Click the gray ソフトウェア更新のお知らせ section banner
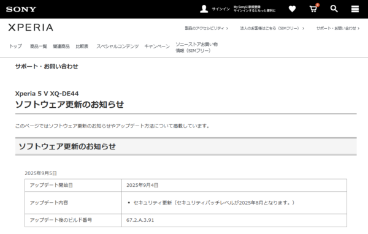This screenshot has height=234, width=368. (x=186, y=146)
